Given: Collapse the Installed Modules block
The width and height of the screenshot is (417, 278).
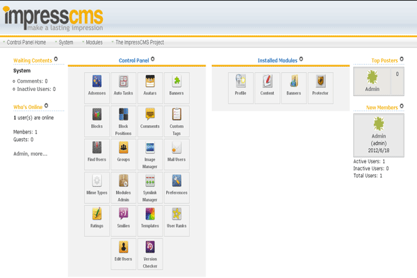Looking at the screenshot, I should coord(301,59).
